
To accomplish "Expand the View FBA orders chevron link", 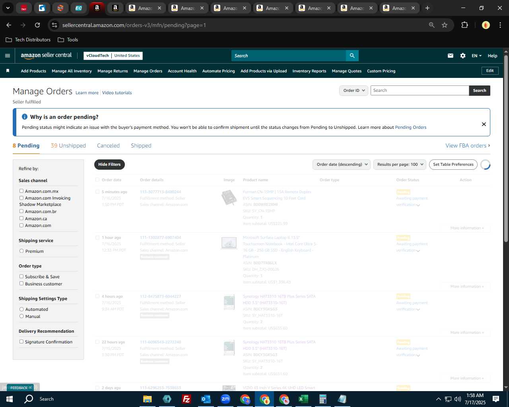I will pyautogui.click(x=468, y=146).
